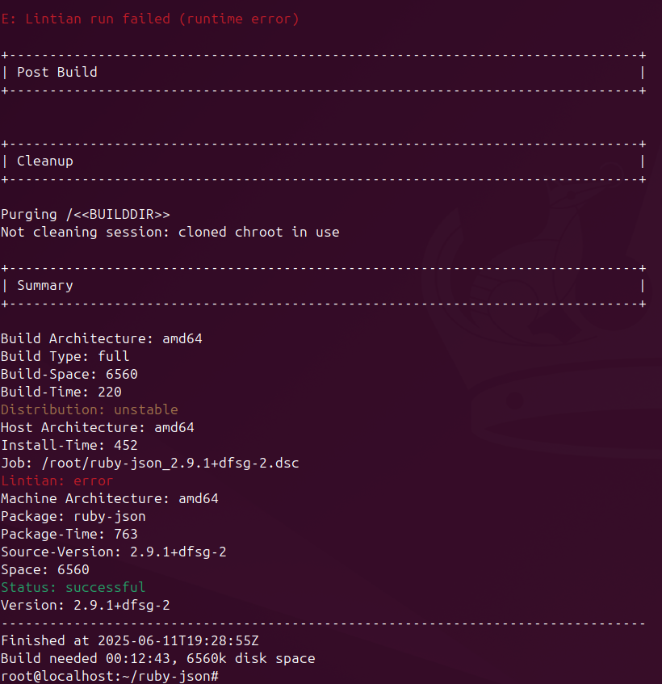Click the Build-Time: 220 line
Image resolution: width=662 pixels, height=684 pixels.
pos(61,392)
